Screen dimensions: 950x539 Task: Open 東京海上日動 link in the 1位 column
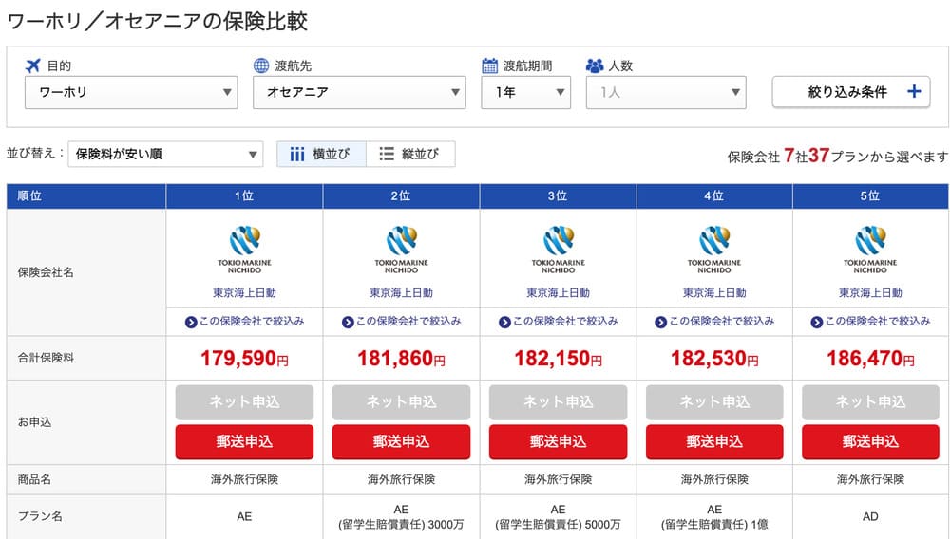point(245,293)
